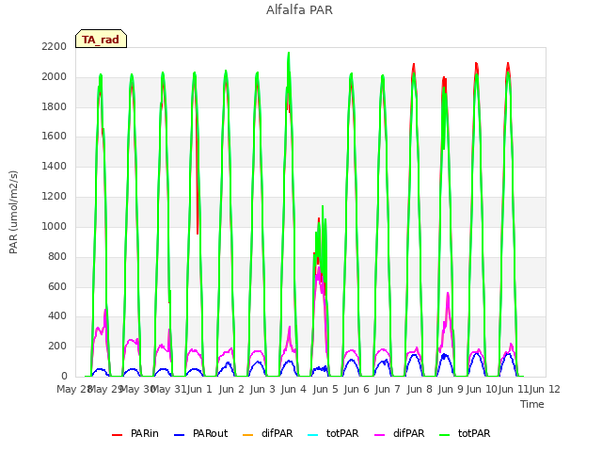Click the Jun 12 x-axis tick label
Image resolution: width=602 pixels, height=452 pixels.
(545, 389)
